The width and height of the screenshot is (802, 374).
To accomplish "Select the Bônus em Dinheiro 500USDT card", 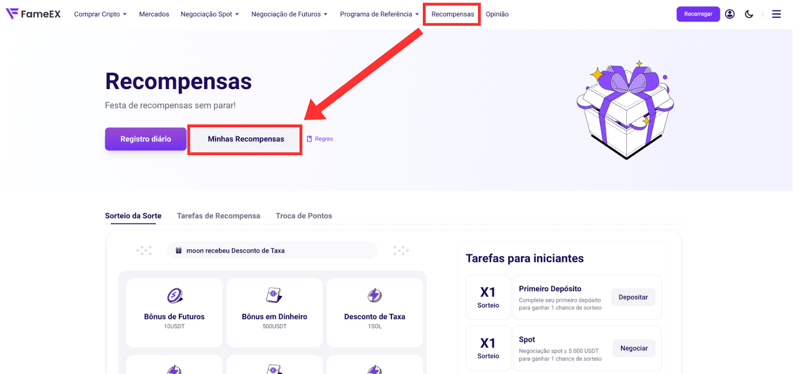I will (x=274, y=312).
